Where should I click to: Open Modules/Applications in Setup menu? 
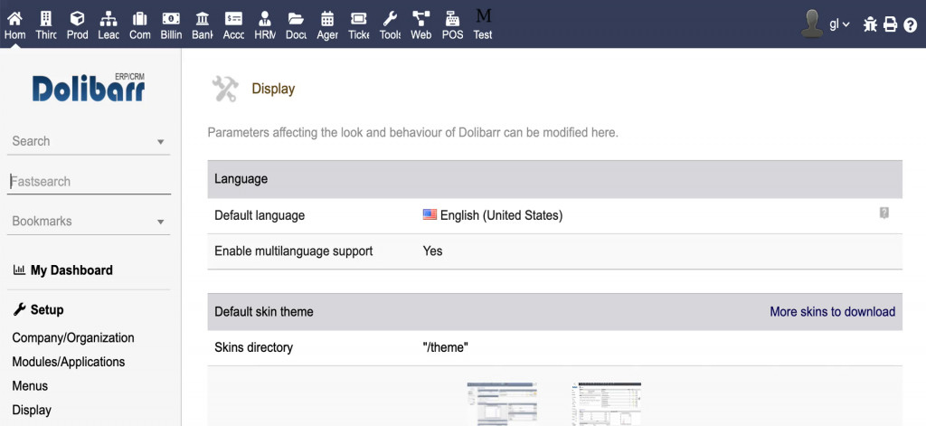coord(69,362)
